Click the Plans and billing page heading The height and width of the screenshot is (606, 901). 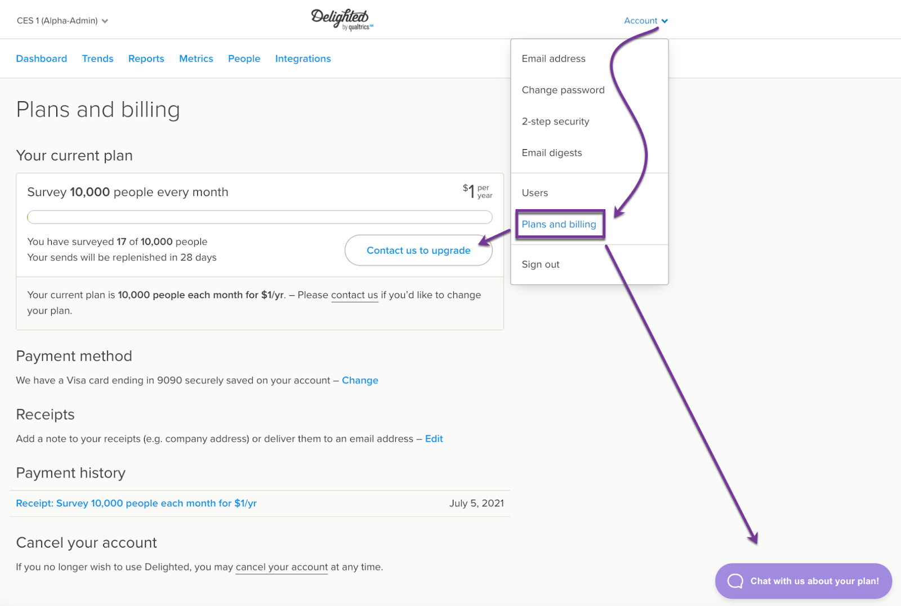[98, 110]
